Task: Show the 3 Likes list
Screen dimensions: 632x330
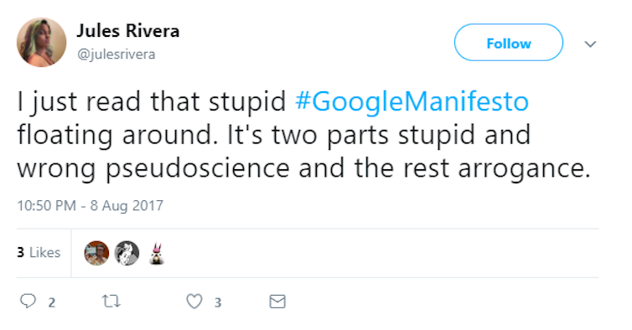Action: pyautogui.click(x=39, y=253)
